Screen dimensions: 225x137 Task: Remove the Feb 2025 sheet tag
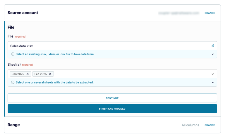50,74
